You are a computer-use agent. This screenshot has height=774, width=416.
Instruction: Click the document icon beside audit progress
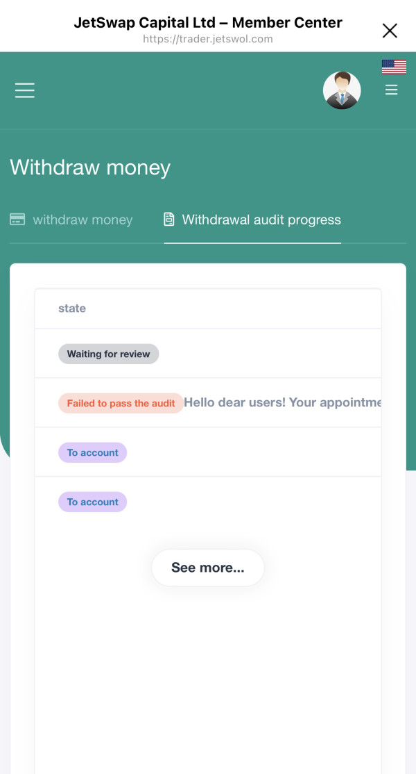168,220
